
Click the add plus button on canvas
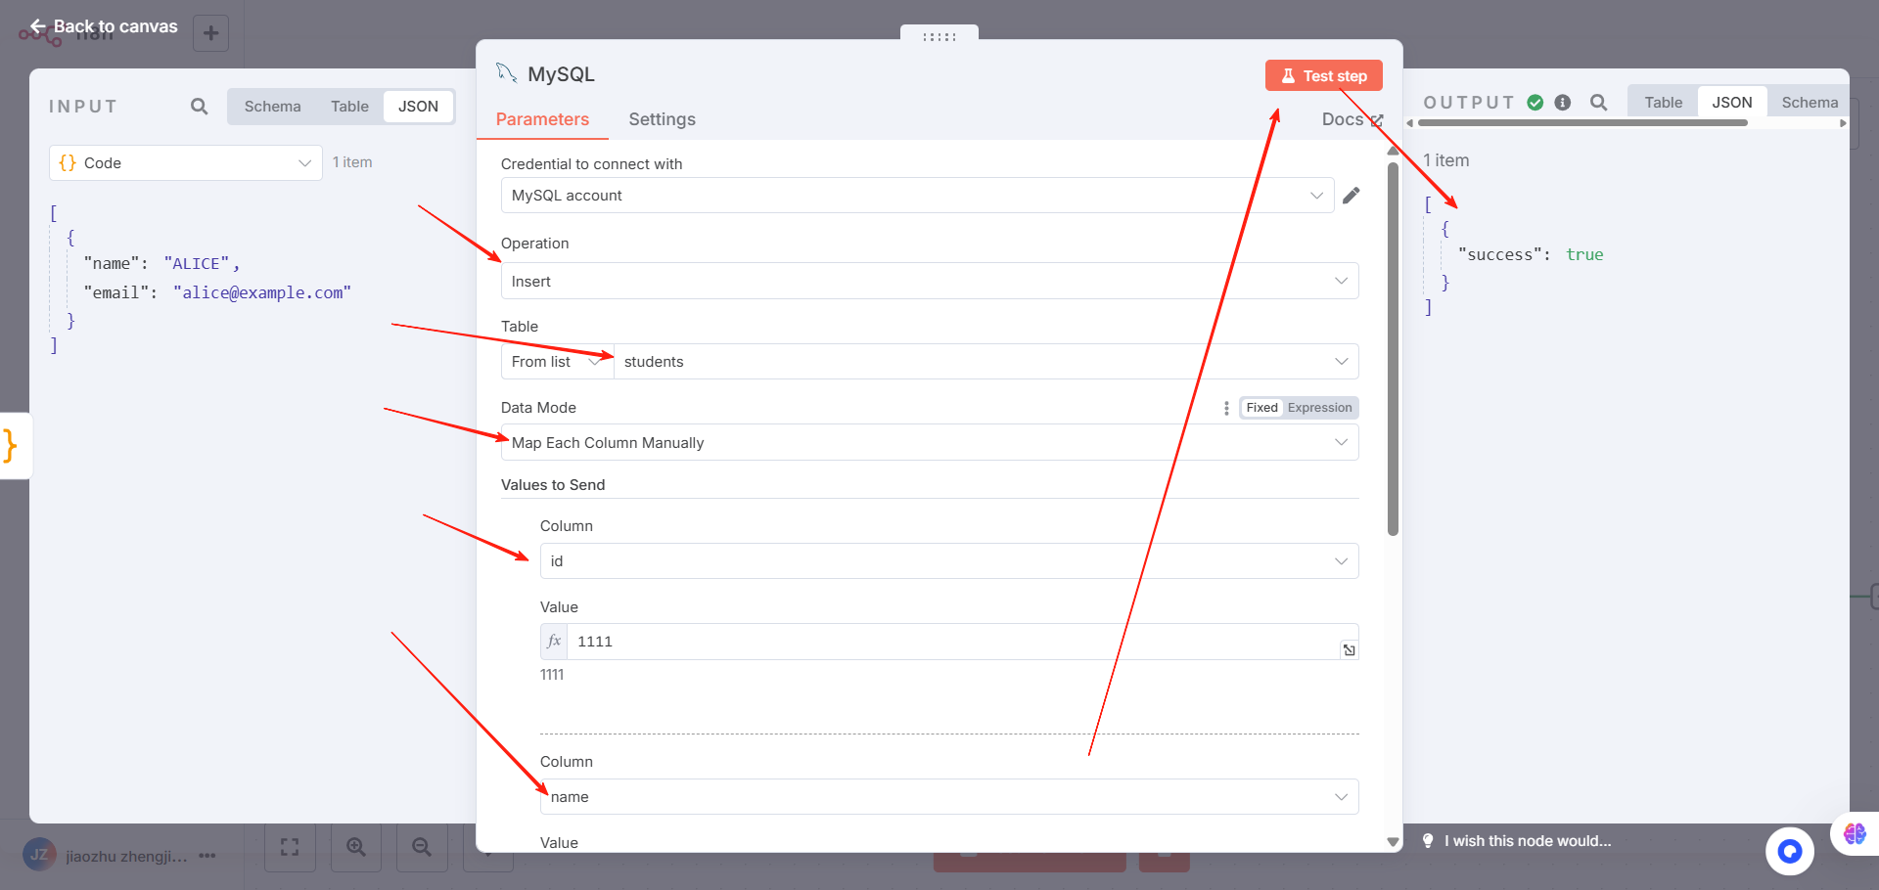(x=210, y=33)
